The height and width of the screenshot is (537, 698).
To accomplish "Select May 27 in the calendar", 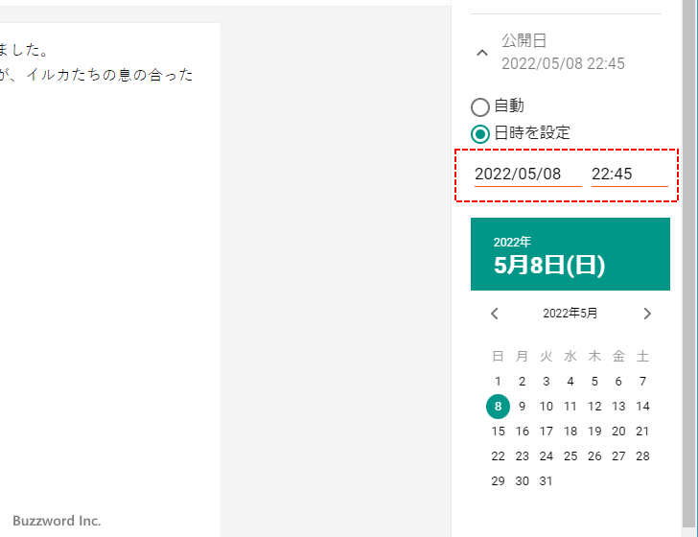I will click(618, 455).
